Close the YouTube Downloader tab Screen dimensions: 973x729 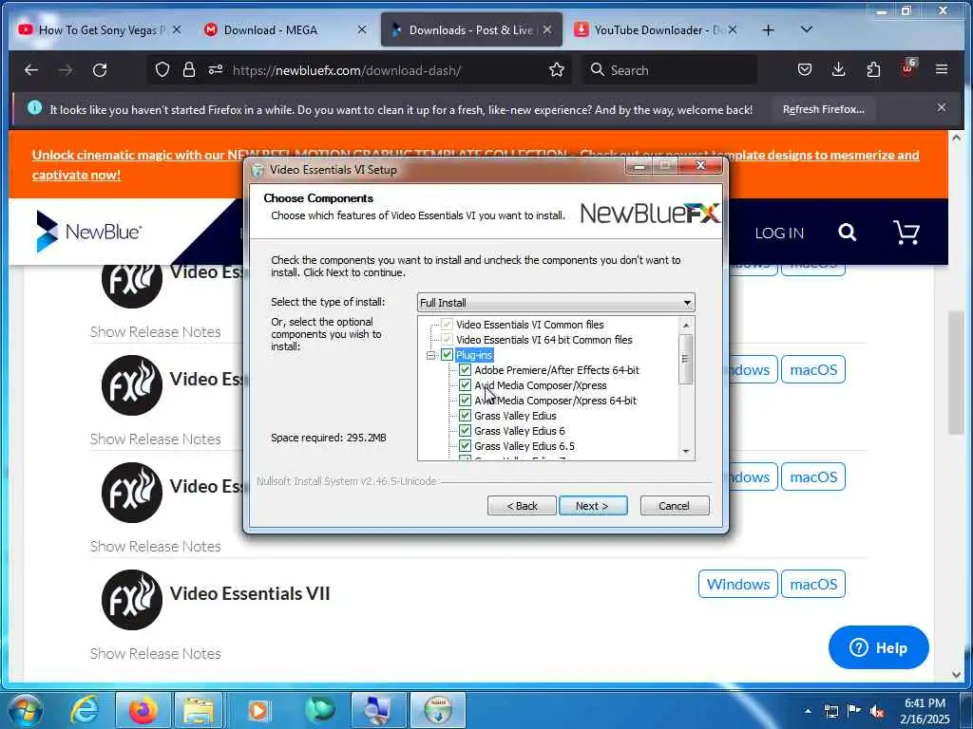[733, 29]
